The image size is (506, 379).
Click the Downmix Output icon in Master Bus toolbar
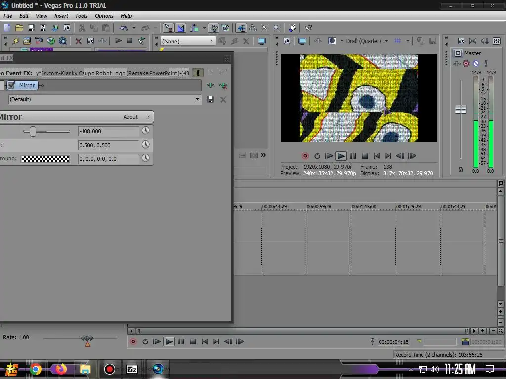coord(473,41)
